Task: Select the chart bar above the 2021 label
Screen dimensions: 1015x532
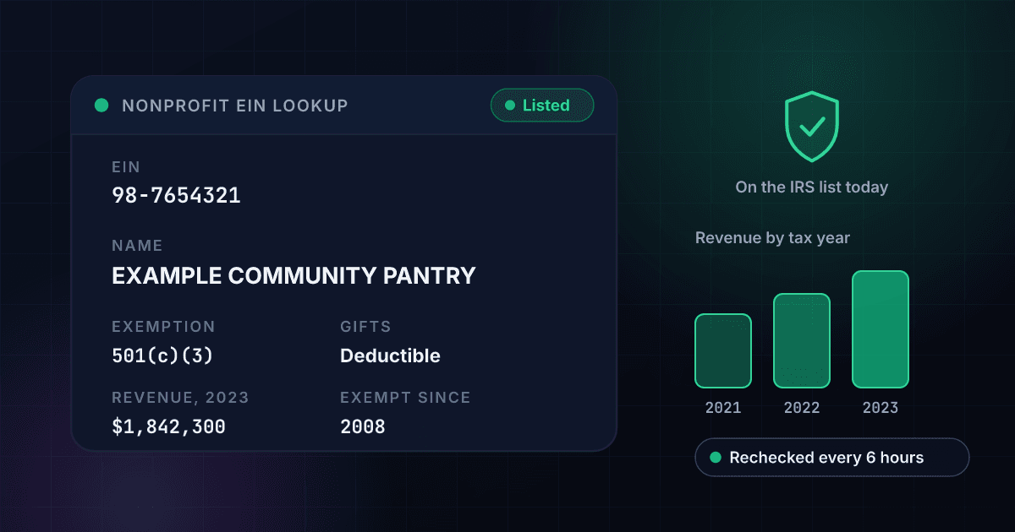Action: 723,350
